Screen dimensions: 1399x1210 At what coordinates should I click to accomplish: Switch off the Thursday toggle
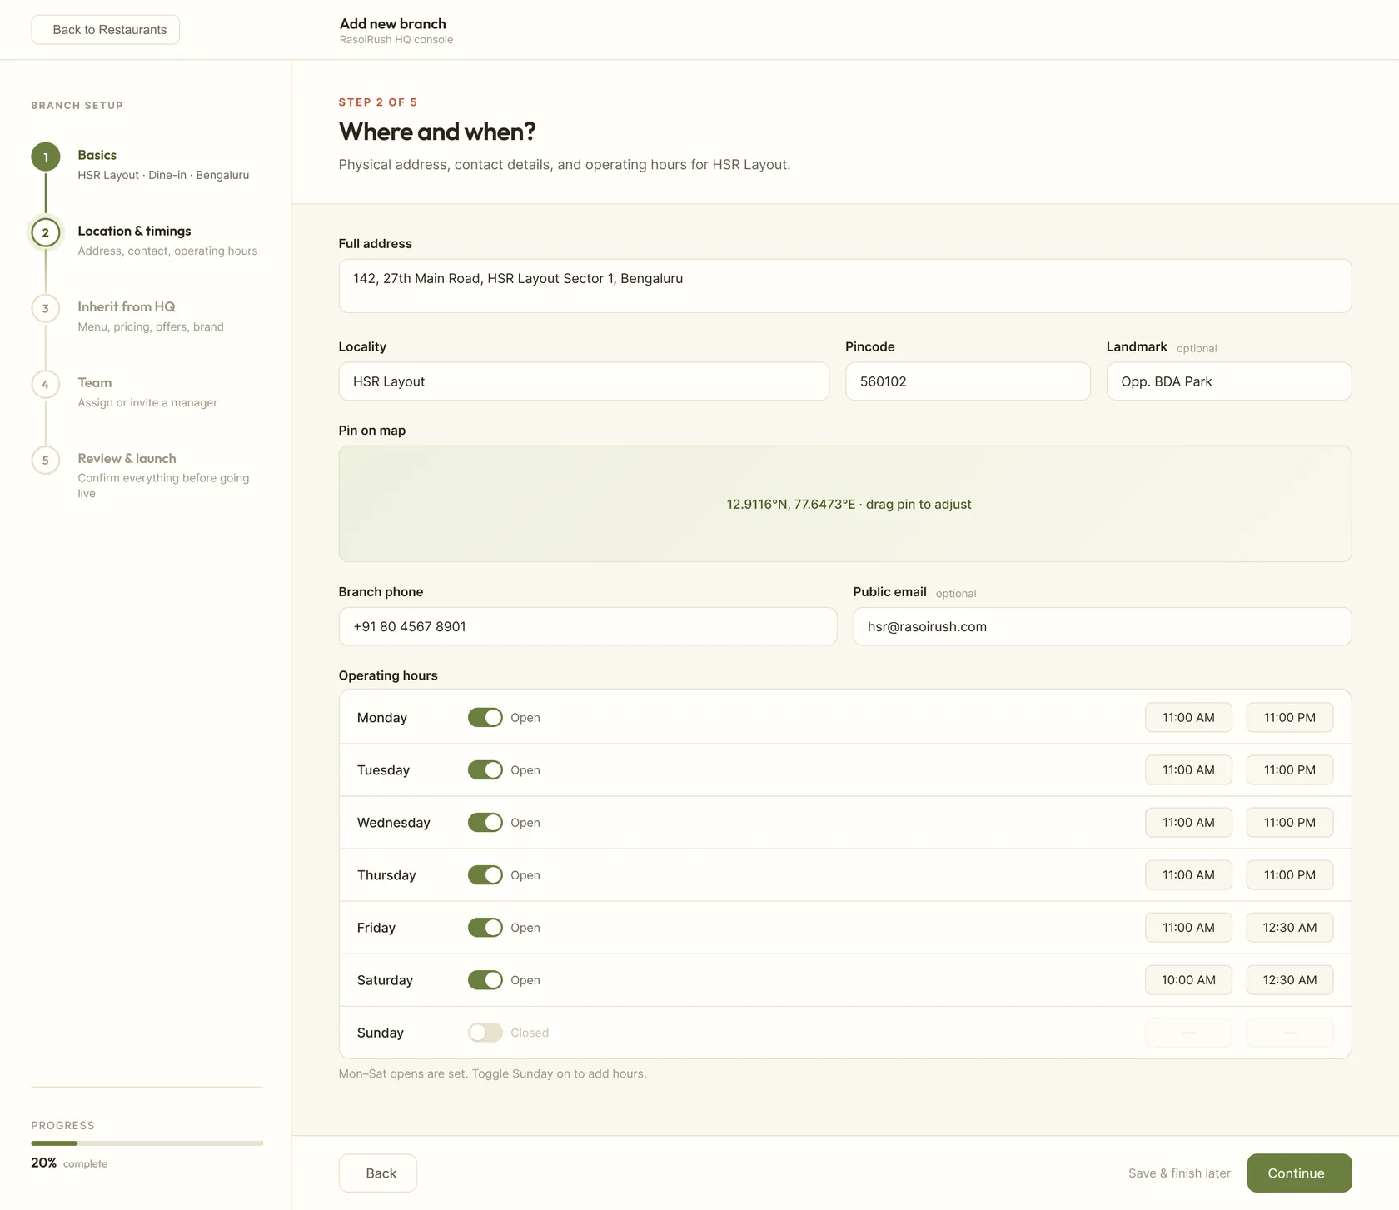pos(485,874)
